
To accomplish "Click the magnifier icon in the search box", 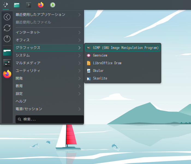I will 19,119.
